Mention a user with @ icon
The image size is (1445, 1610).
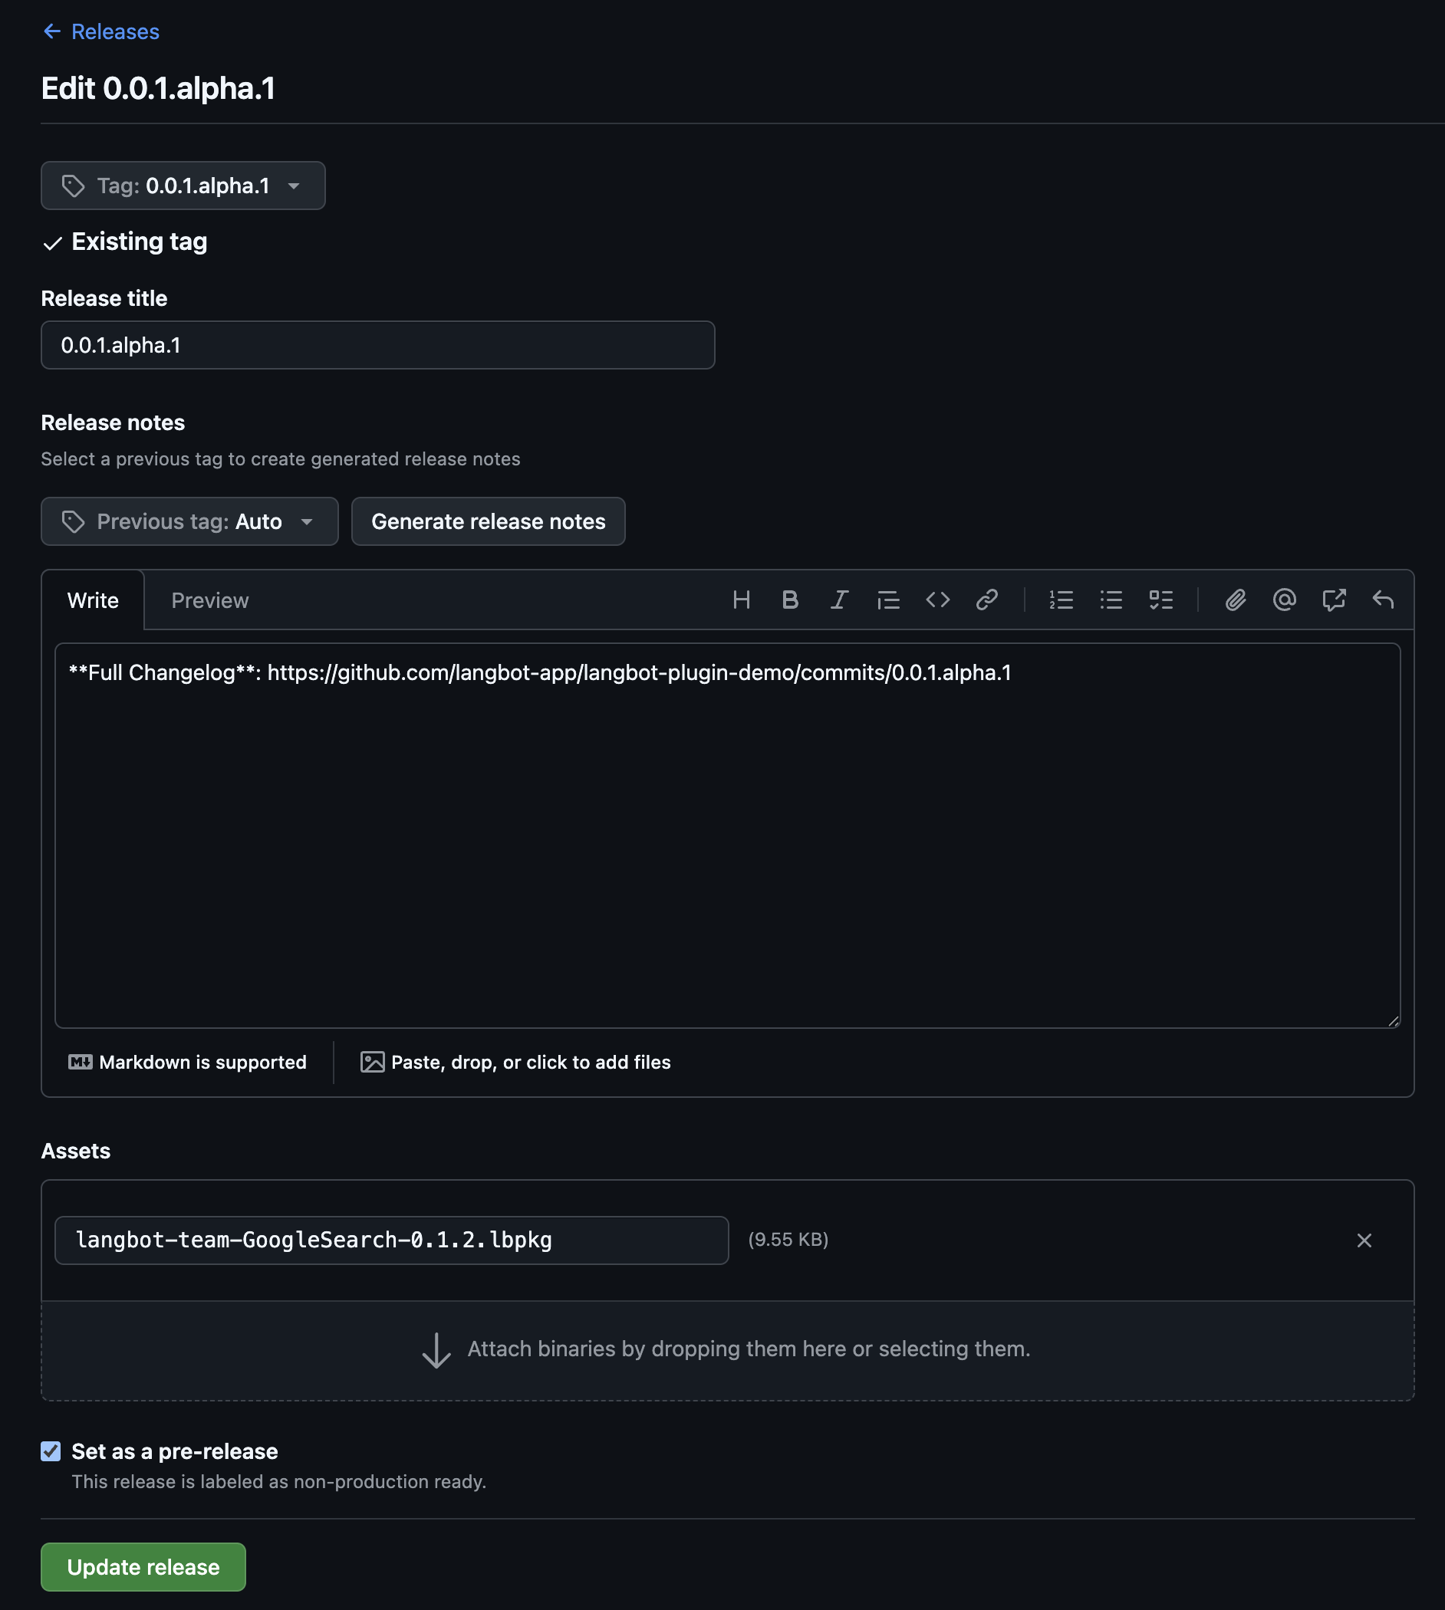tap(1284, 600)
